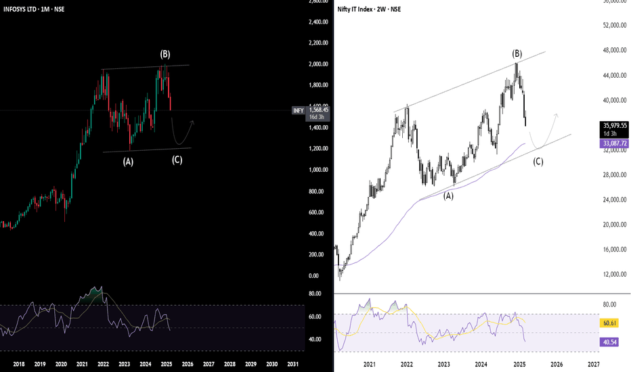Screen dimensions: 631x372
Task: Click the 2031 year on the time axis
Action: [293, 365]
